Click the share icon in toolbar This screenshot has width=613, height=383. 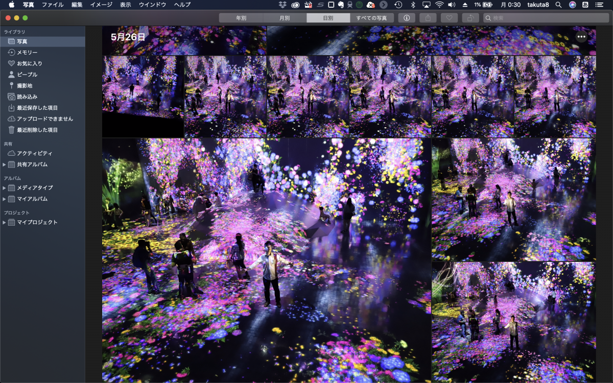[428, 18]
